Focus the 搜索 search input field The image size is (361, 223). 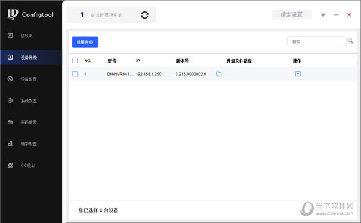click(x=316, y=41)
